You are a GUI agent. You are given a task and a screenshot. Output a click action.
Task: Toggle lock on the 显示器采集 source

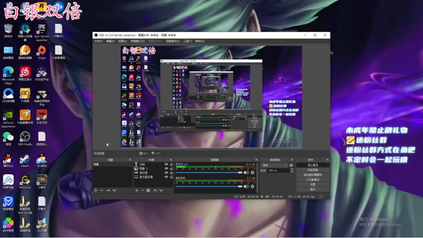171,177
